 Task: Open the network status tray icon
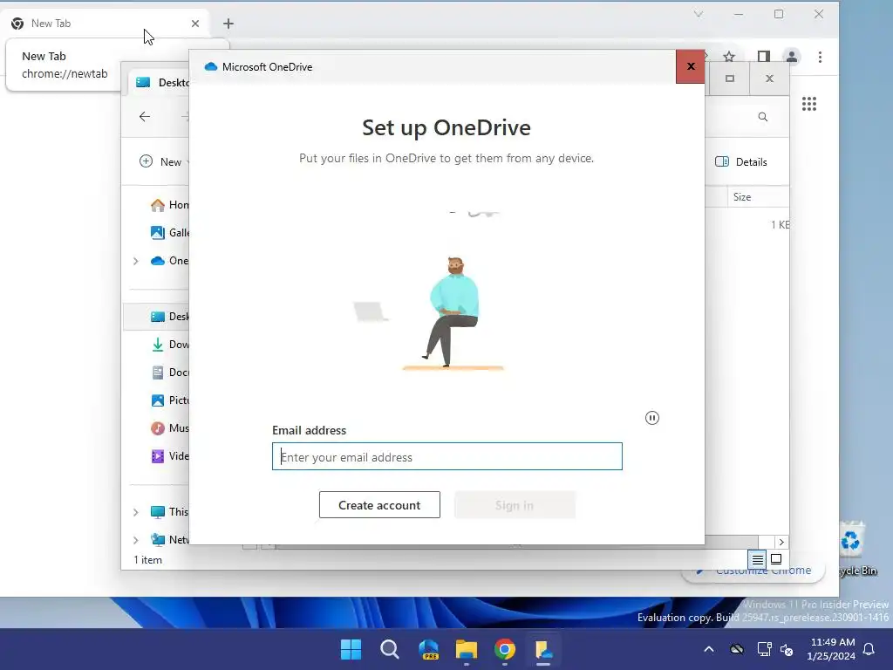coord(764,649)
